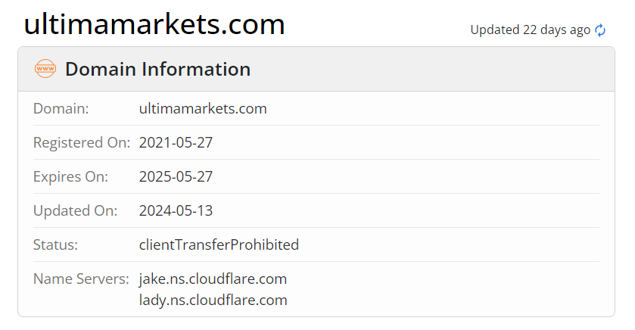Viewport: 635px width, 330px height.
Task: Click the refresh icon beside Updated text
Action: tap(600, 30)
